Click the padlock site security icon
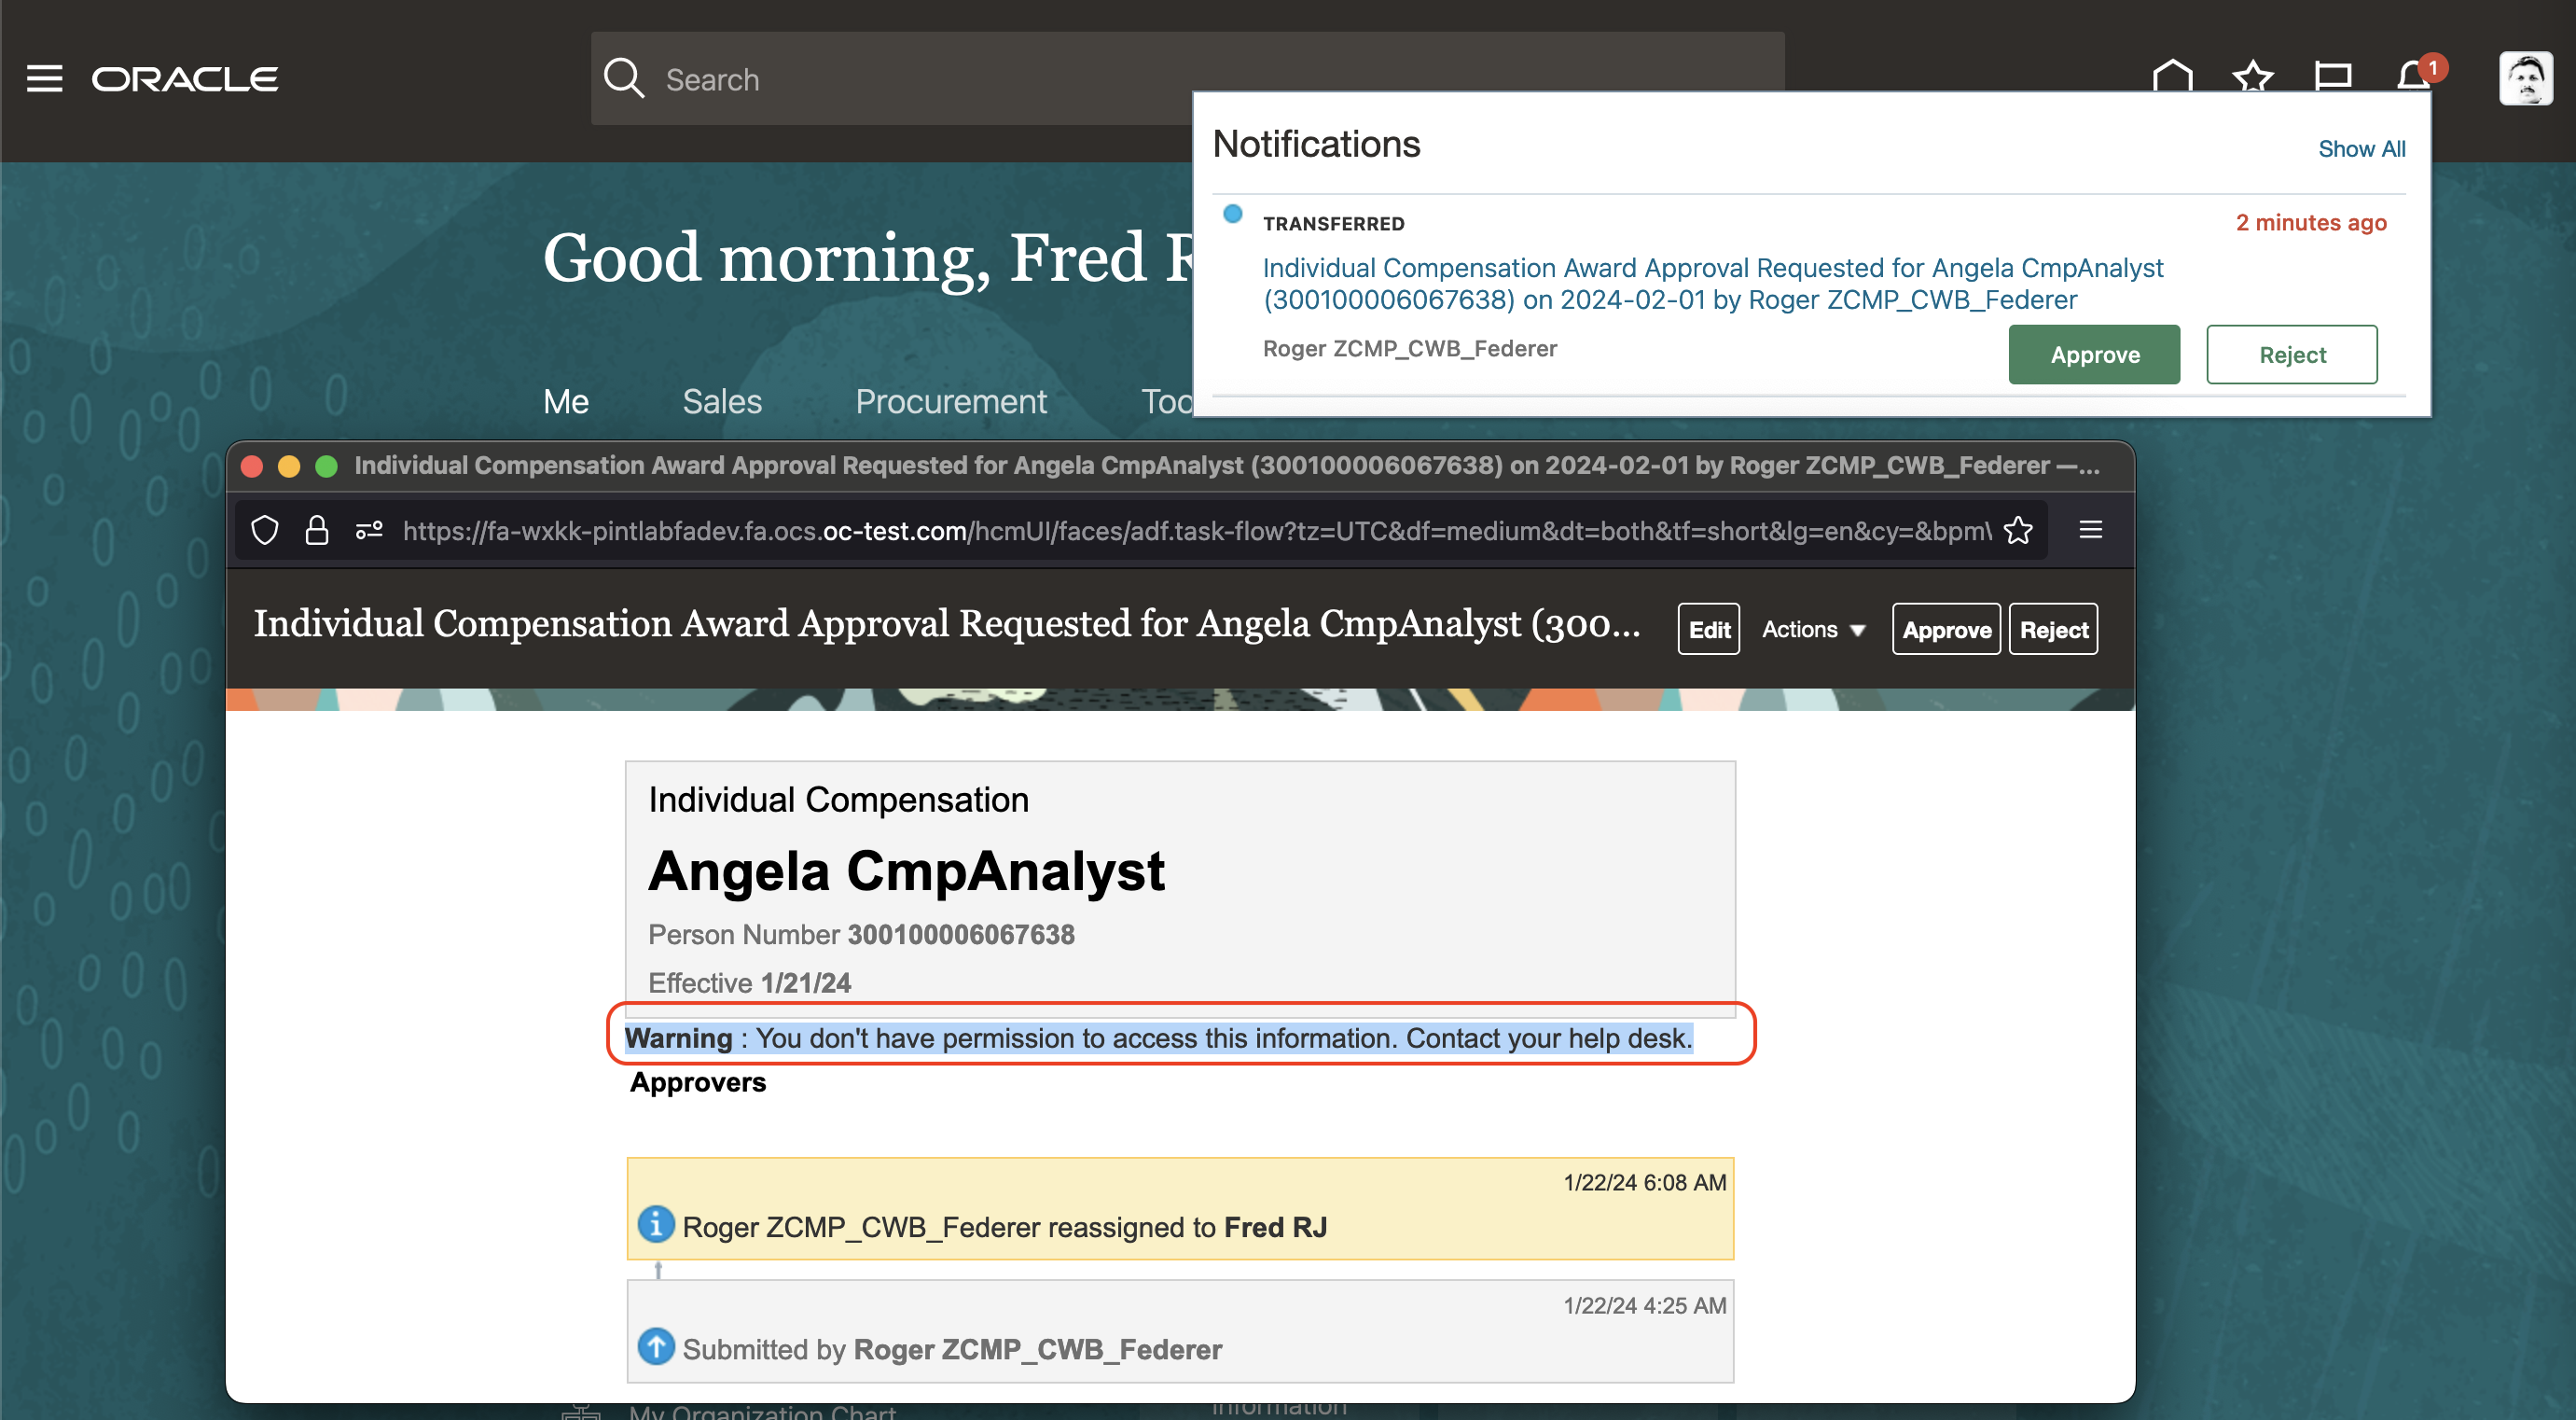The width and height of the screenshot is (2576, 1420). 317,530
